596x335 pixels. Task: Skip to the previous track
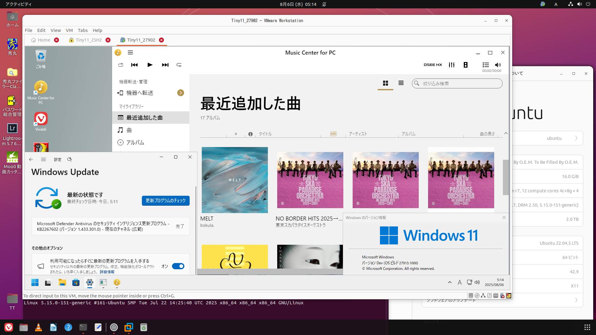click(x=134, y=65)
